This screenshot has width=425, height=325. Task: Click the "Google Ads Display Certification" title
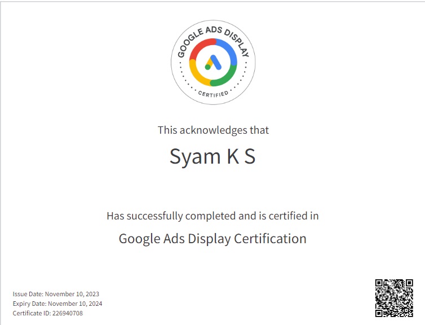point(213,239)
